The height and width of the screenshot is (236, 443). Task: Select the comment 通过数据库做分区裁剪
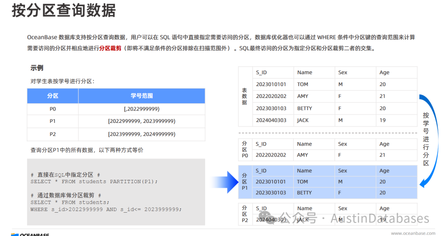pos(66,195)
